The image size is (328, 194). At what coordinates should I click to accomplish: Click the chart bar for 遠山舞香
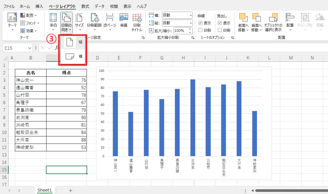[x=131, y=134]
